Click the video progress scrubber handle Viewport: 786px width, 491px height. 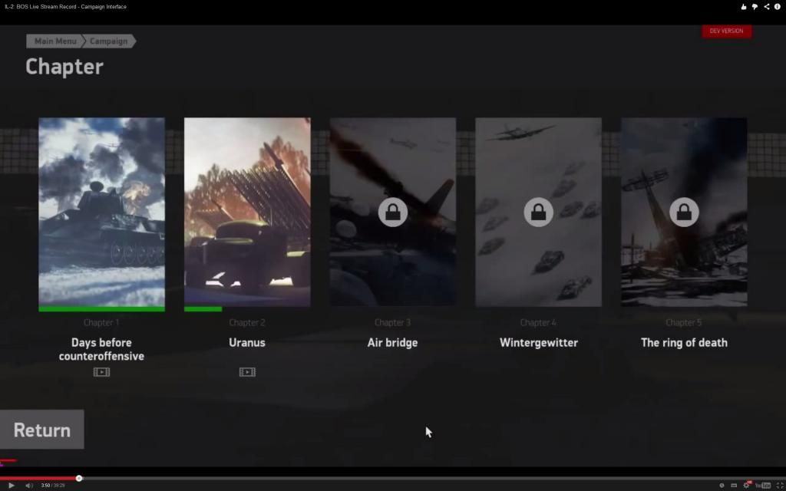pos(79,479)
